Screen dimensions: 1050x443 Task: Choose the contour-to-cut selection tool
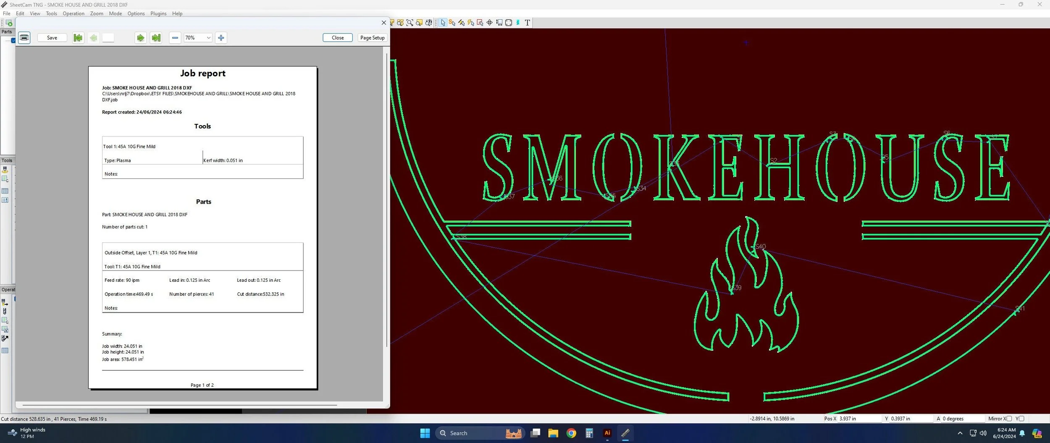[x=462, y=23]
